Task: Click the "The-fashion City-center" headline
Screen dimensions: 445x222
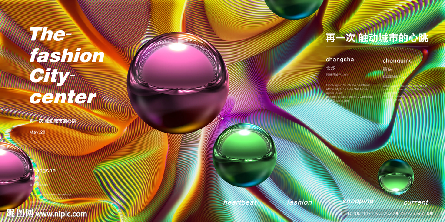Action: coord(66,66)
